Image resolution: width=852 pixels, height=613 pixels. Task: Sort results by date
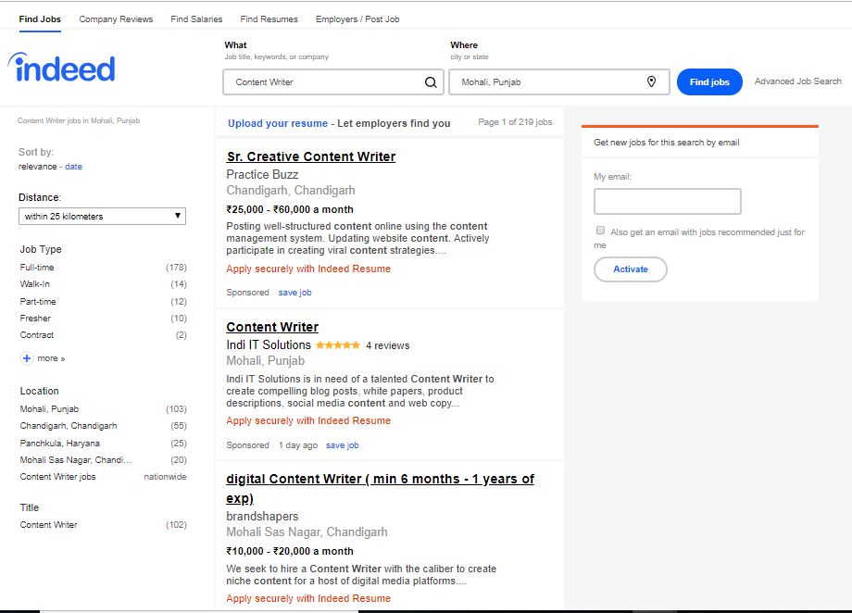[x=73, y=167]
